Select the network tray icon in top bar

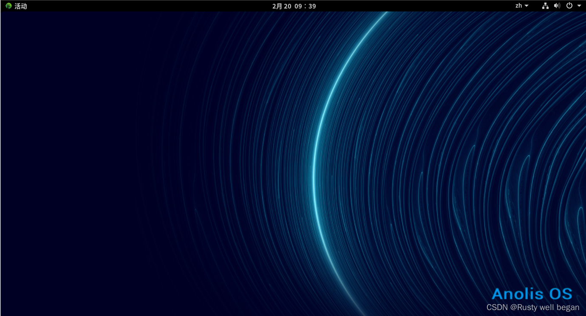(x=545, y=6)
